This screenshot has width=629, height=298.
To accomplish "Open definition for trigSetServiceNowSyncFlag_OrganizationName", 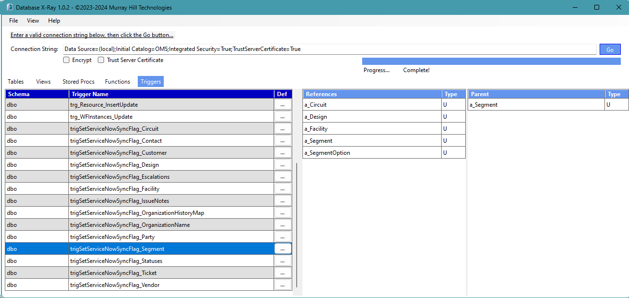I will [x=283, y=224].
